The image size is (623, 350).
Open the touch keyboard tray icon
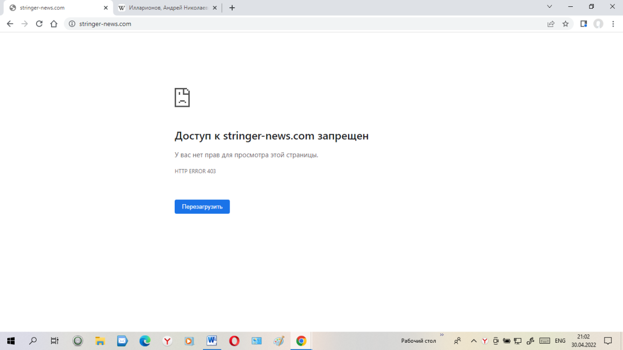click(x=545, y=341)
